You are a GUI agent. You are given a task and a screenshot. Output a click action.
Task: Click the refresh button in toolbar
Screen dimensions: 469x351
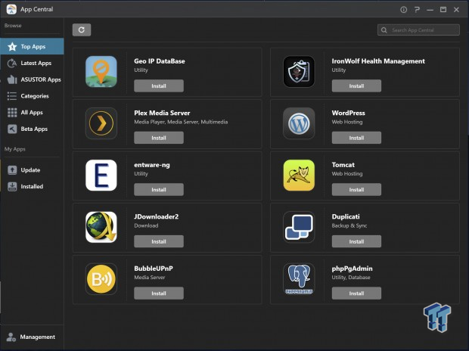(x=82, y=30)
